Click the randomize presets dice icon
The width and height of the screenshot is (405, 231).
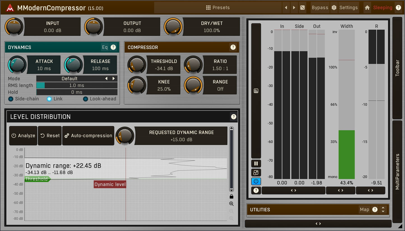303,8
